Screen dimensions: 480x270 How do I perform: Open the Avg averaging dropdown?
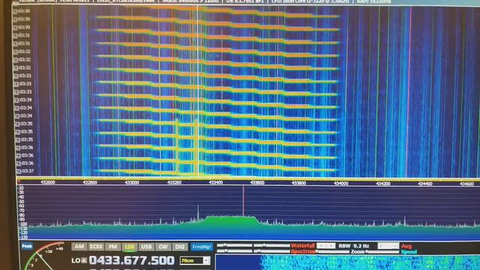tap(388, 246)
